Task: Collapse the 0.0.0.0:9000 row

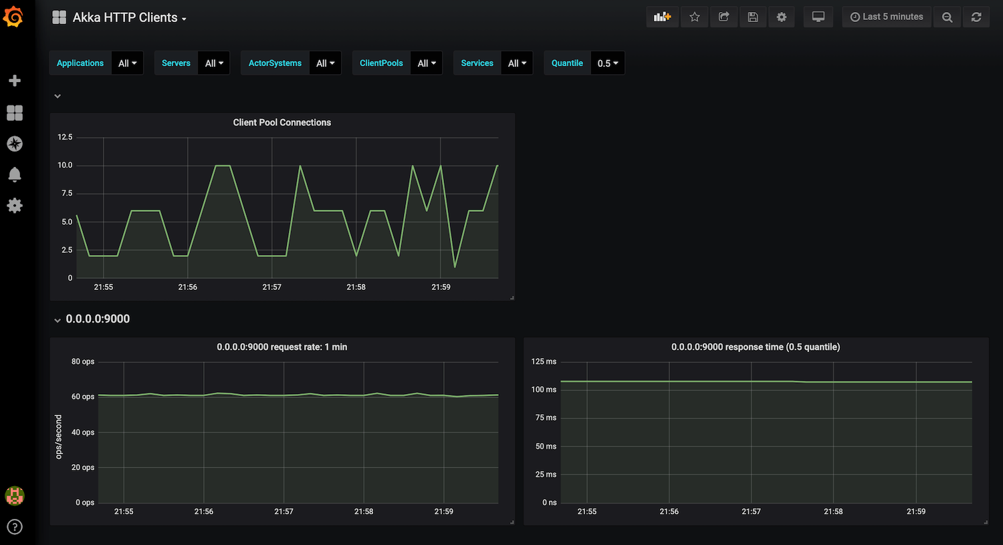Action: (58, 319)
